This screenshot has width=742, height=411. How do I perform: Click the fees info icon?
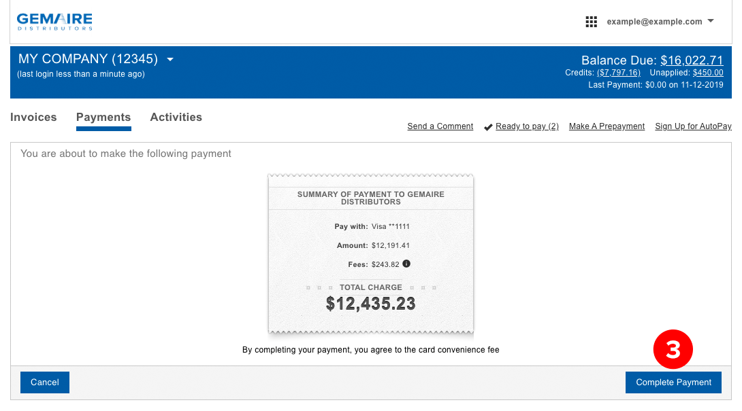click(x=406, y=264)
